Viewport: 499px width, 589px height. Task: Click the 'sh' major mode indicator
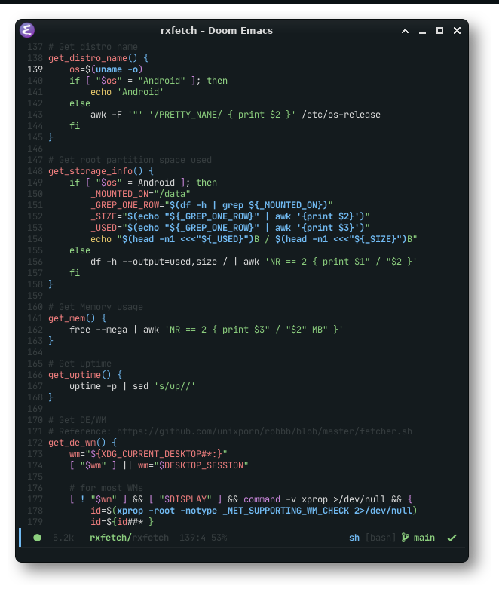point(354,538)
